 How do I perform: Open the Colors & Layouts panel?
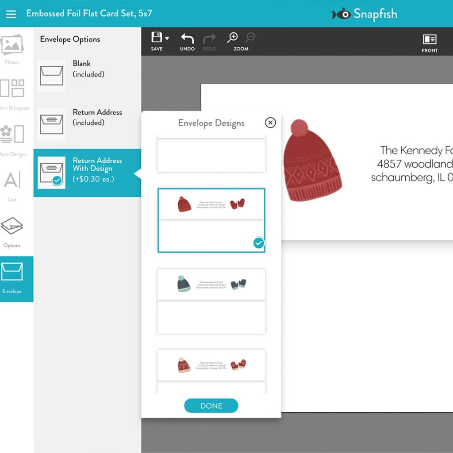click(x=12, y=94)
